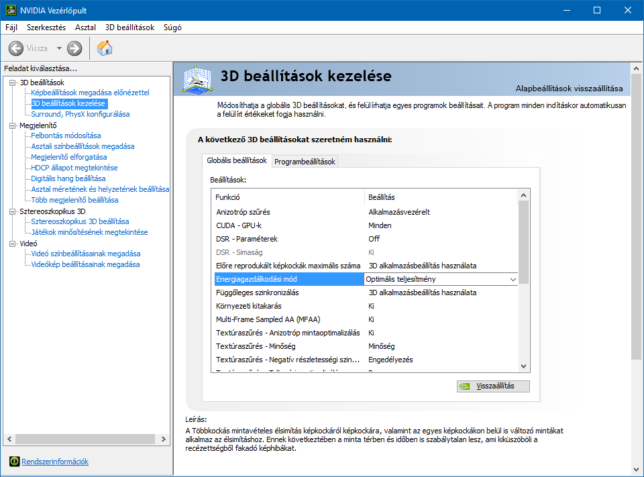
Task: Open the back history dropdown arrow
Action: (59, 48)
